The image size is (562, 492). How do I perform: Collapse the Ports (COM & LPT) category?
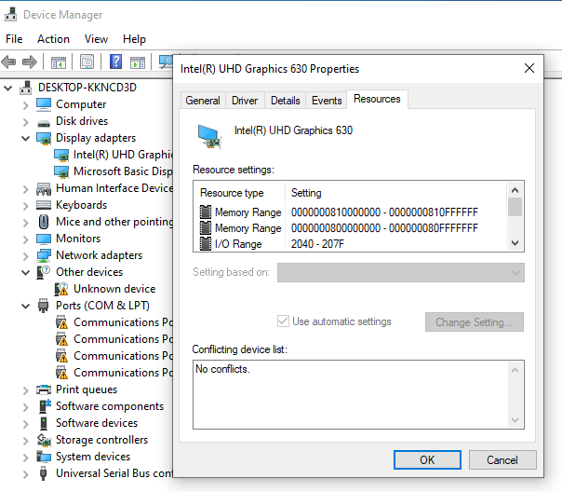(x=25, y=307)
